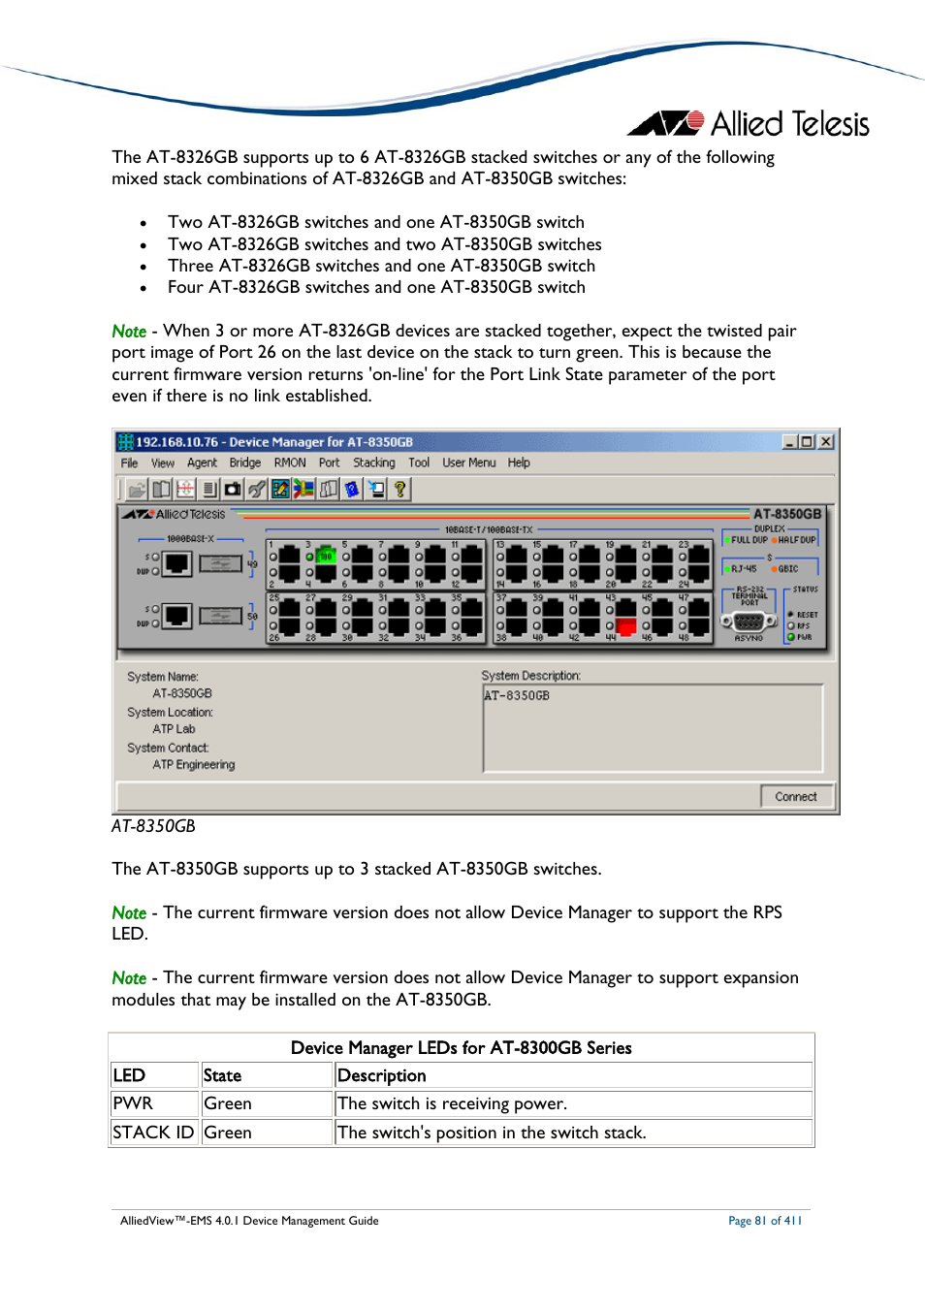The height and width of the screenshot is (1309, 925).
Task: Click the open folder toolbar icon
Action: [137, 490]
